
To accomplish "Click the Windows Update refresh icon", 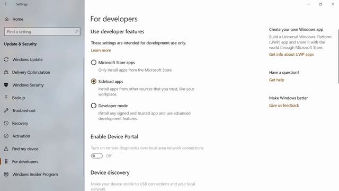I will click(x=6, y=59).
